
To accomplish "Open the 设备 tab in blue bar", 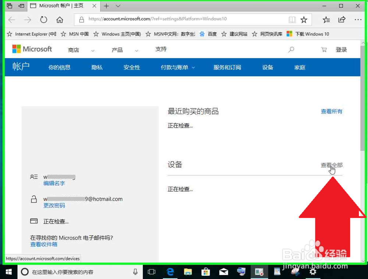I will click(x=268, y=68).
